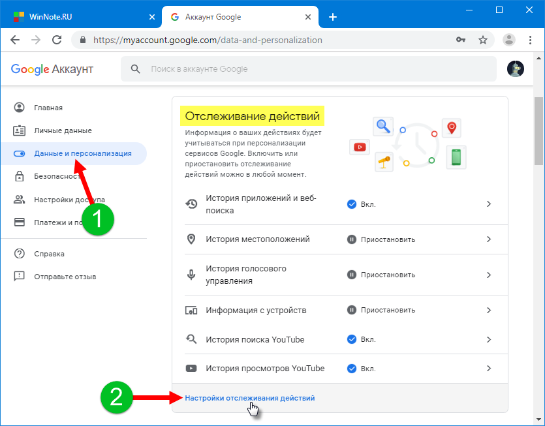
Task: Click the page vertical scrollbar thumb
Action: [538, 132]
